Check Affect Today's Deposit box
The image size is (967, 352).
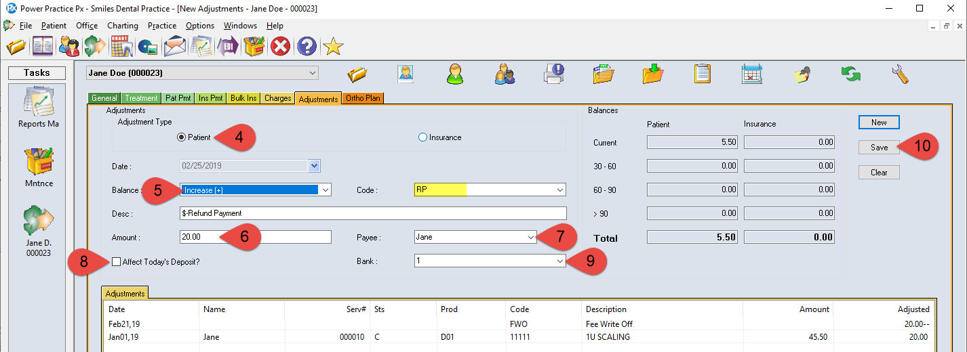coord(117,261)
